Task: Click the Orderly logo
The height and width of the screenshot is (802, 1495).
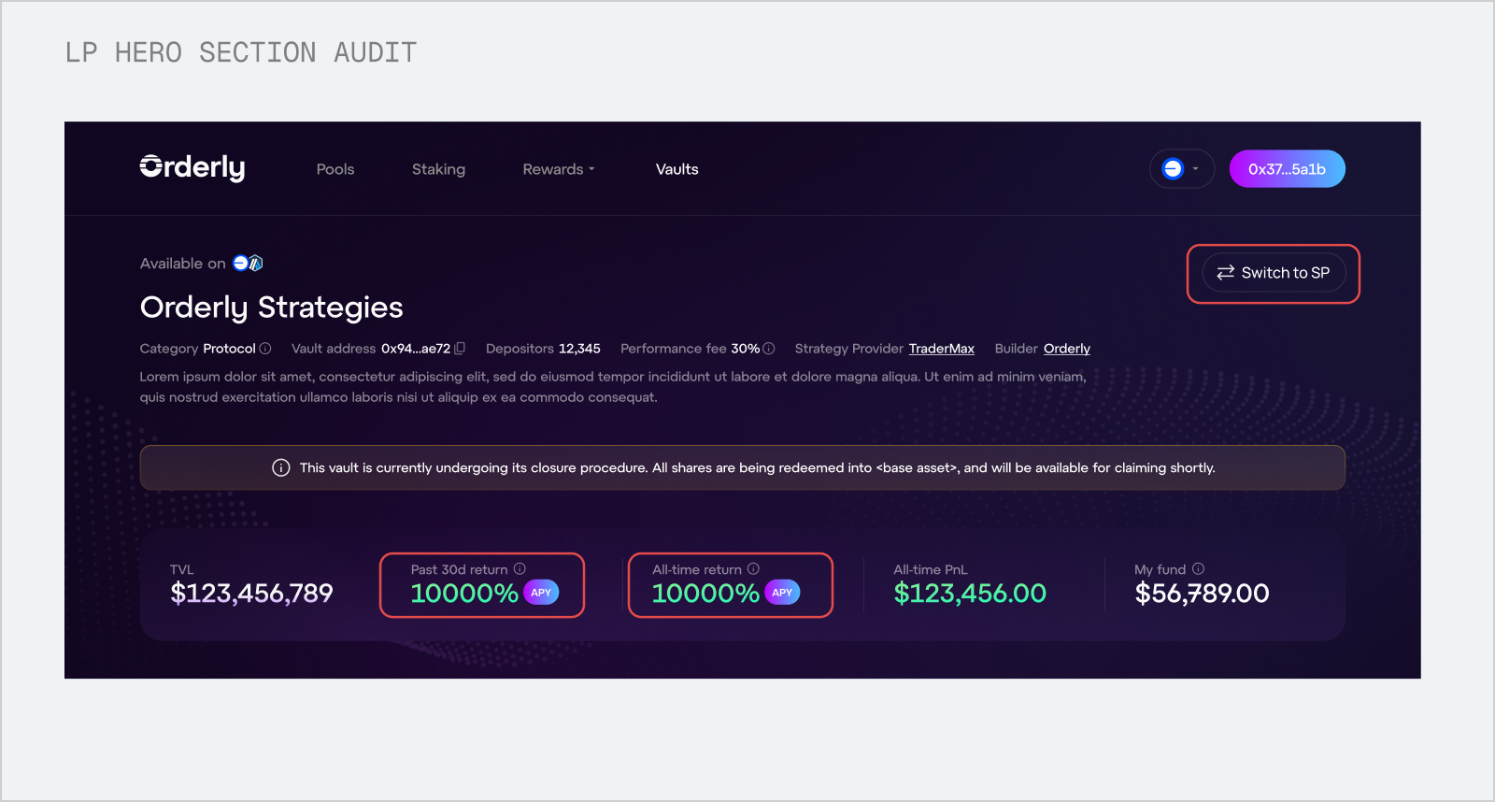Action: coord(192,167)
